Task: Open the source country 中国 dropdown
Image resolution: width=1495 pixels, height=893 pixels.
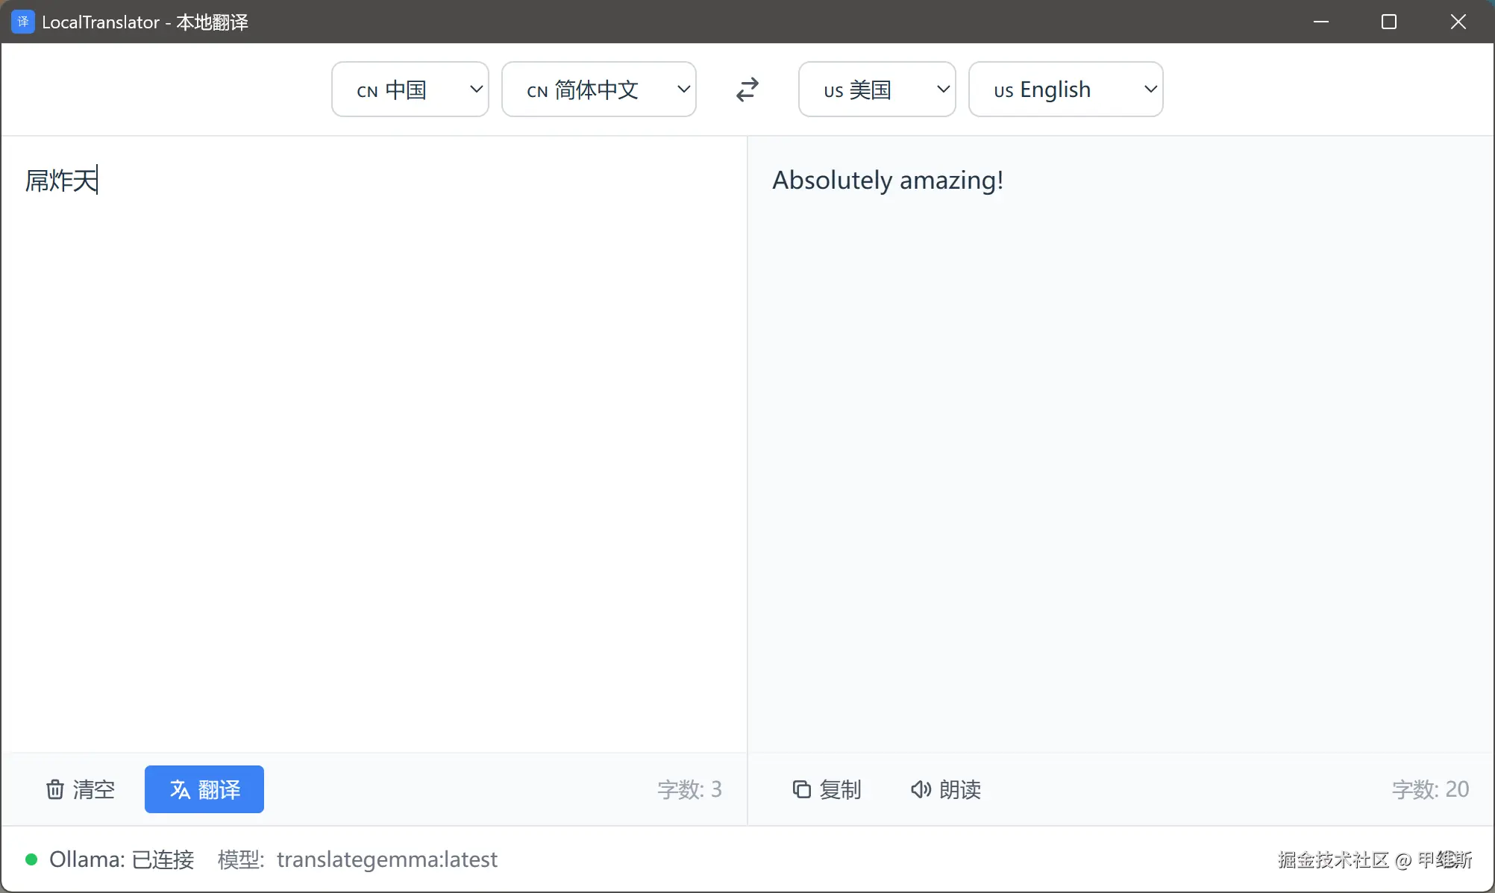Action: coord(410,90)
